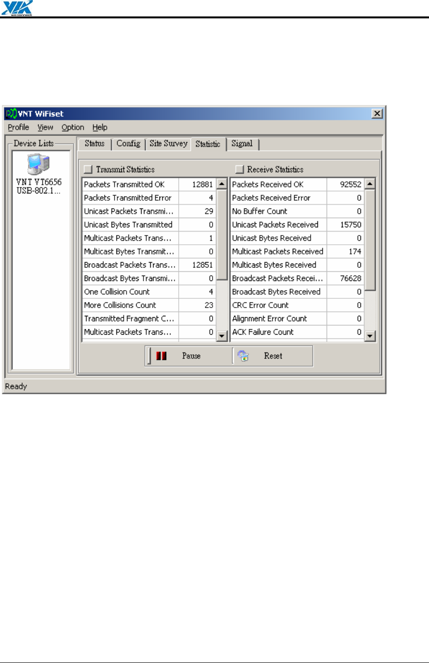Image resolution: width=429 pixels, height=663 pixels.
Task: Open the Profile menu
Action: tap(18, 128)
